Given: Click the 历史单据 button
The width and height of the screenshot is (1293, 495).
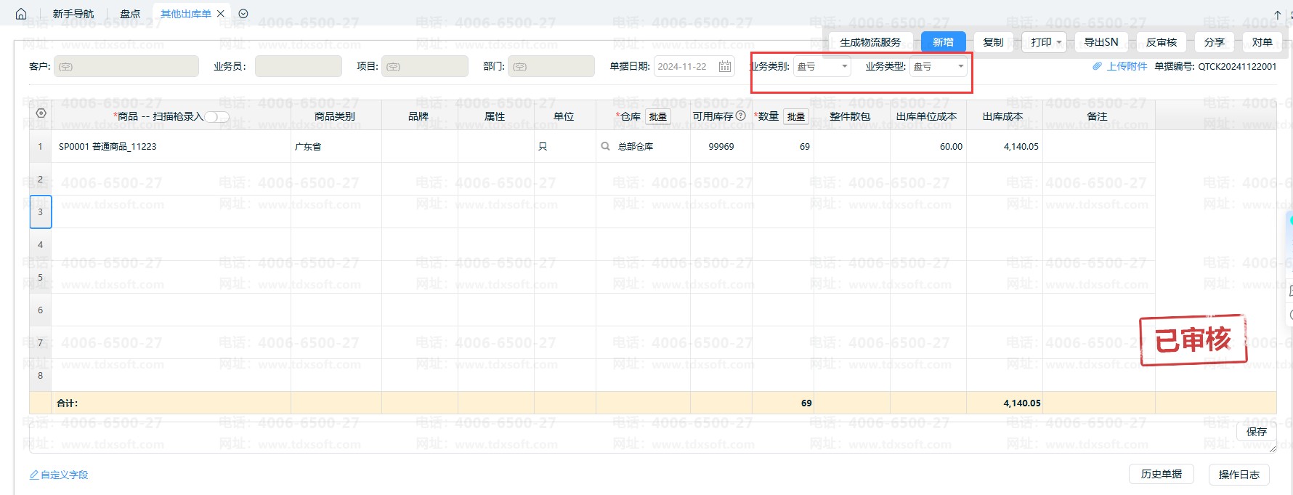Looking at the screenshot, I should (1161, 474).
